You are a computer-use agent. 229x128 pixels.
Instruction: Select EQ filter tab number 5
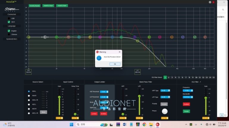[179, 77]
